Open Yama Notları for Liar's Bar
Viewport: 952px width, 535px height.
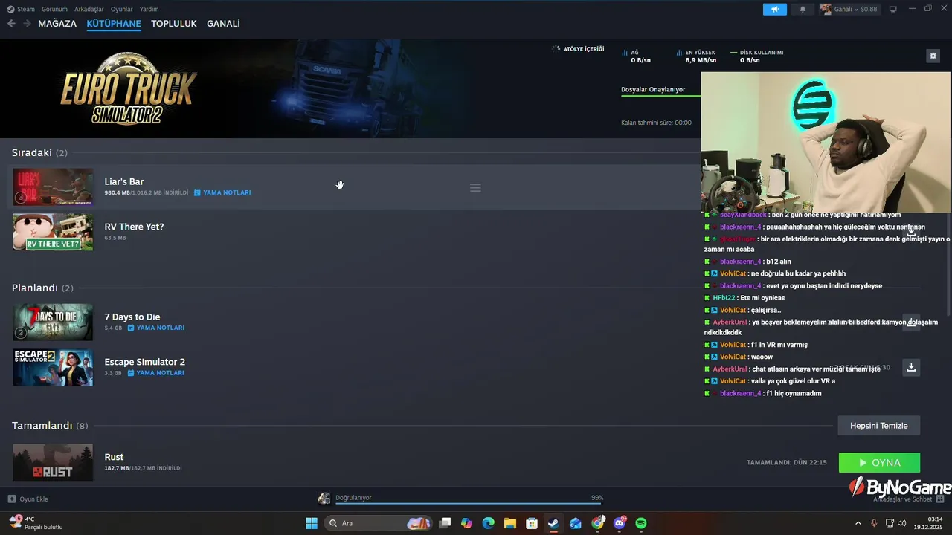pyautogui.click(x=222, y=192)
